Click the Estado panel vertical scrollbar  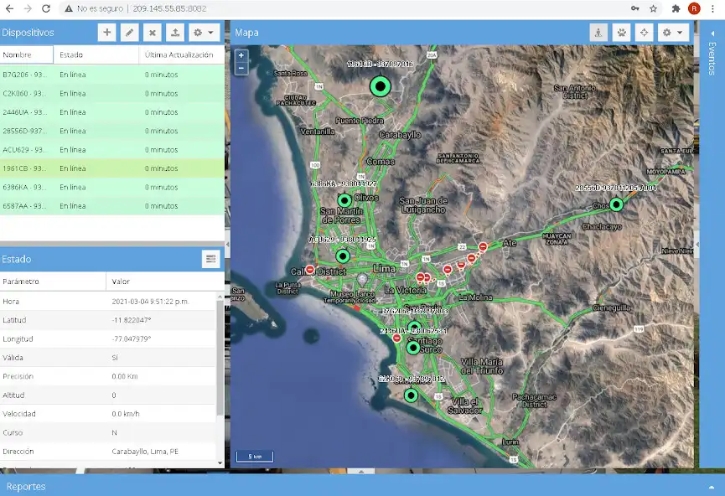220,357
